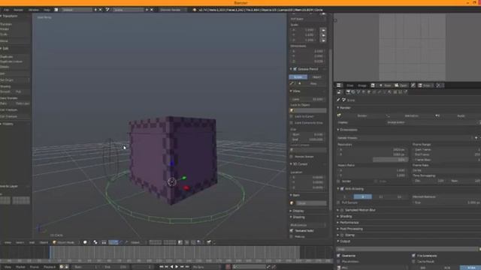Screen dimensions: 481x270
Task: Collapse the View panel in properties region
Action: pyautogui.click(x=296, y=91)
